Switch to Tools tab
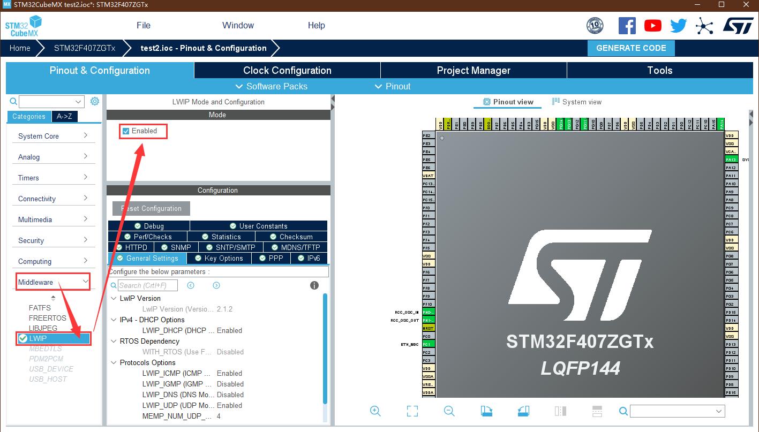The height and width of the screenshot is (432, 759). [660, 70]
